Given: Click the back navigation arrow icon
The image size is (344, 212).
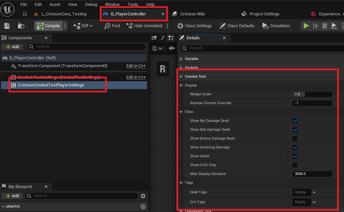Looking at the screenshot, I should pyautogui.click(x=172, y=48).
